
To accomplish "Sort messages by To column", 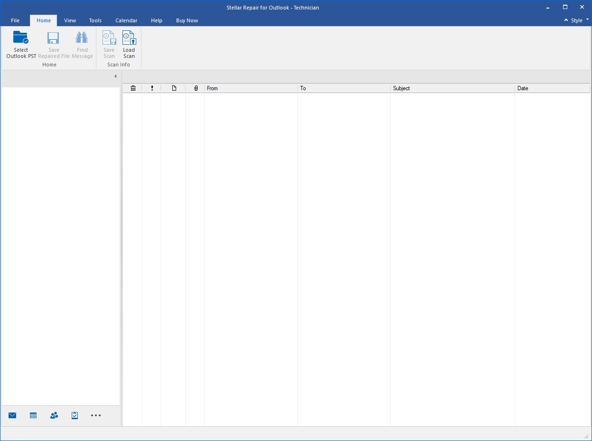I will (344, 88).
